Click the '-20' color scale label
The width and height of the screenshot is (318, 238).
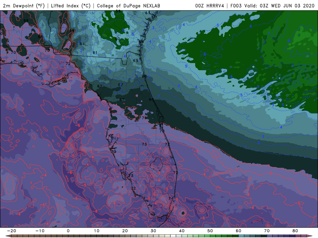pos(12,231)
